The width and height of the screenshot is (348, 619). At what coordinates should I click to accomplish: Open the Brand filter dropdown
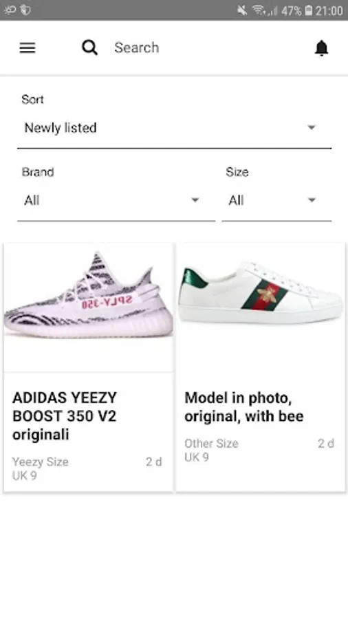pyautogui.click(x=116, y=200)
